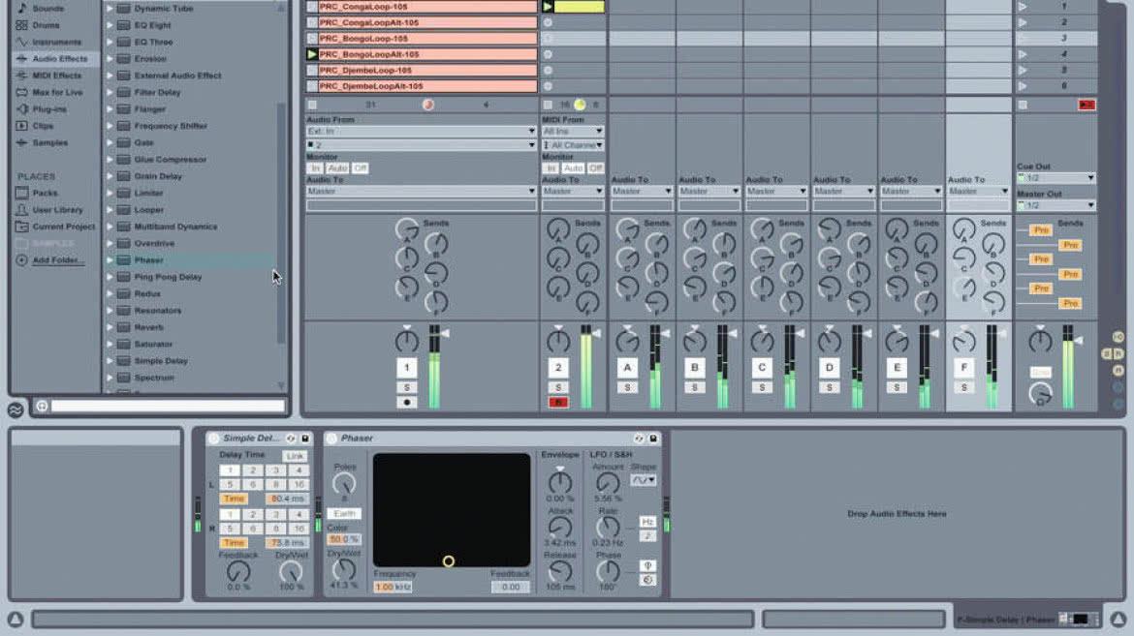Click the Phaser device hot-swap icon
This screenshot has height=636, width=1134.
tap(639, 439)
